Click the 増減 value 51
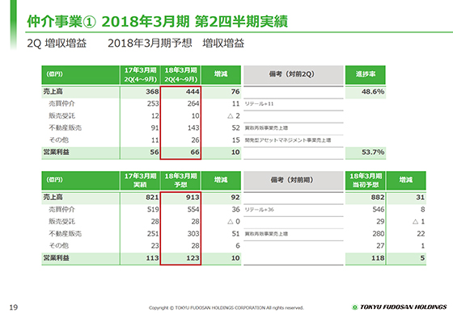453x313 pixels. point(235,233)
